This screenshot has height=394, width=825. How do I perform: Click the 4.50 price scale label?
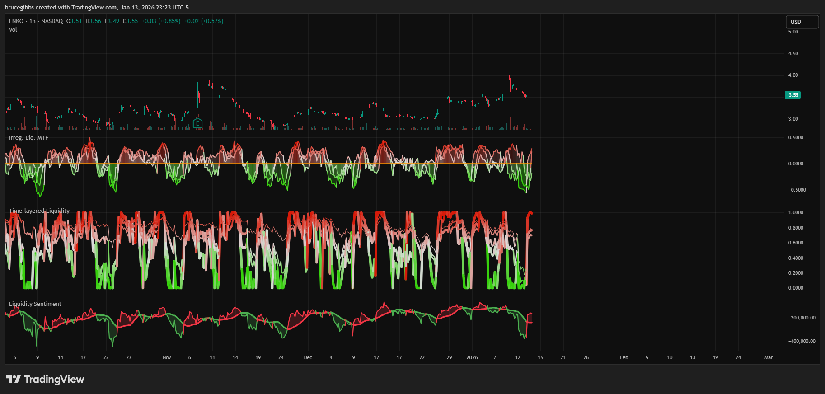793,53
